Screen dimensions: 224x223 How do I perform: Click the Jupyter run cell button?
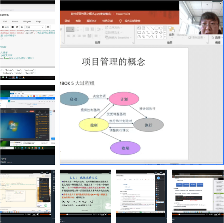point(6,27)
